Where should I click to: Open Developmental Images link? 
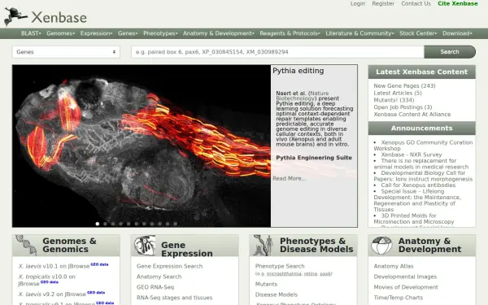coord(405,277)
